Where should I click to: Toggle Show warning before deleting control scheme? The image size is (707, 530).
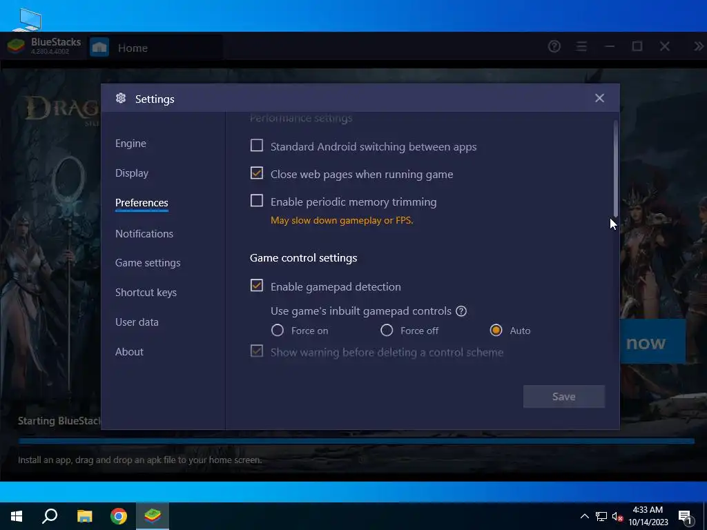pos(257,351)
